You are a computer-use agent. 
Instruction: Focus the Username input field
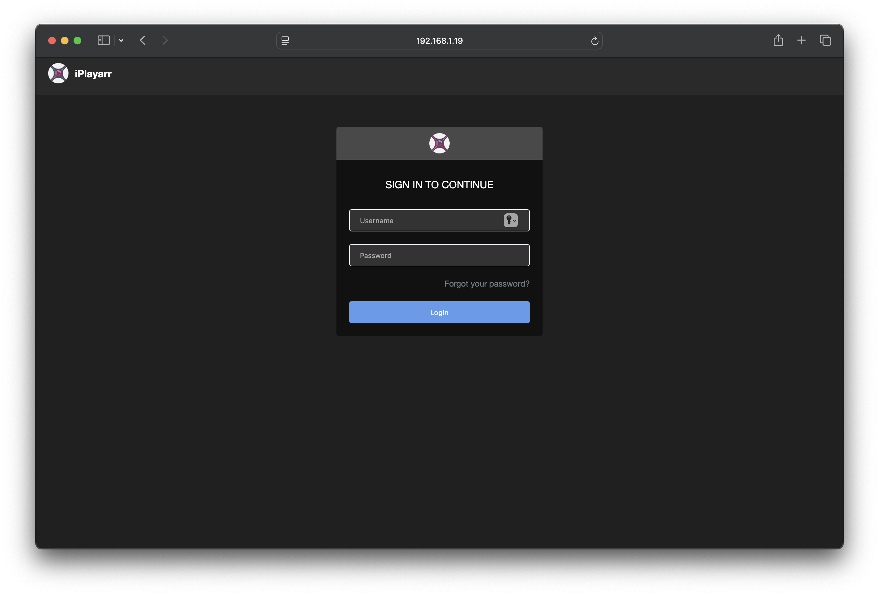coord(439,220)
